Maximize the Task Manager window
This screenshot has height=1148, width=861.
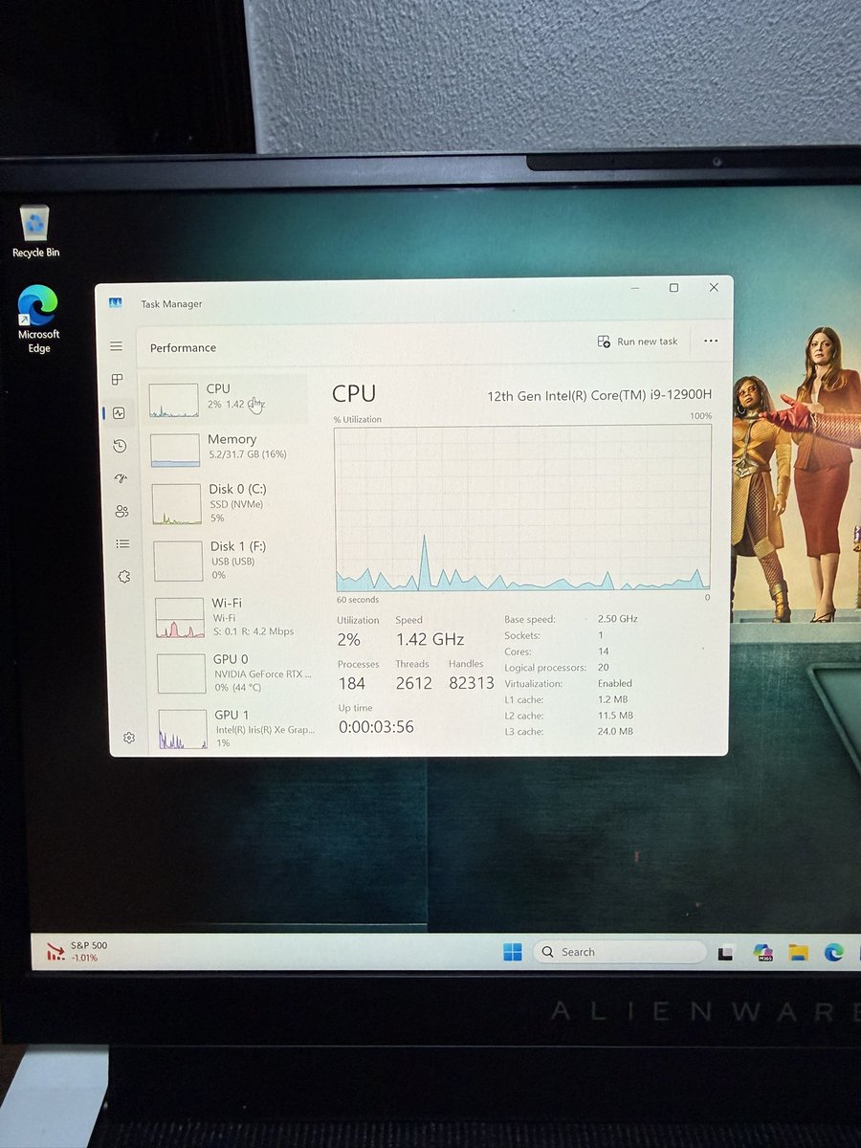673,288
